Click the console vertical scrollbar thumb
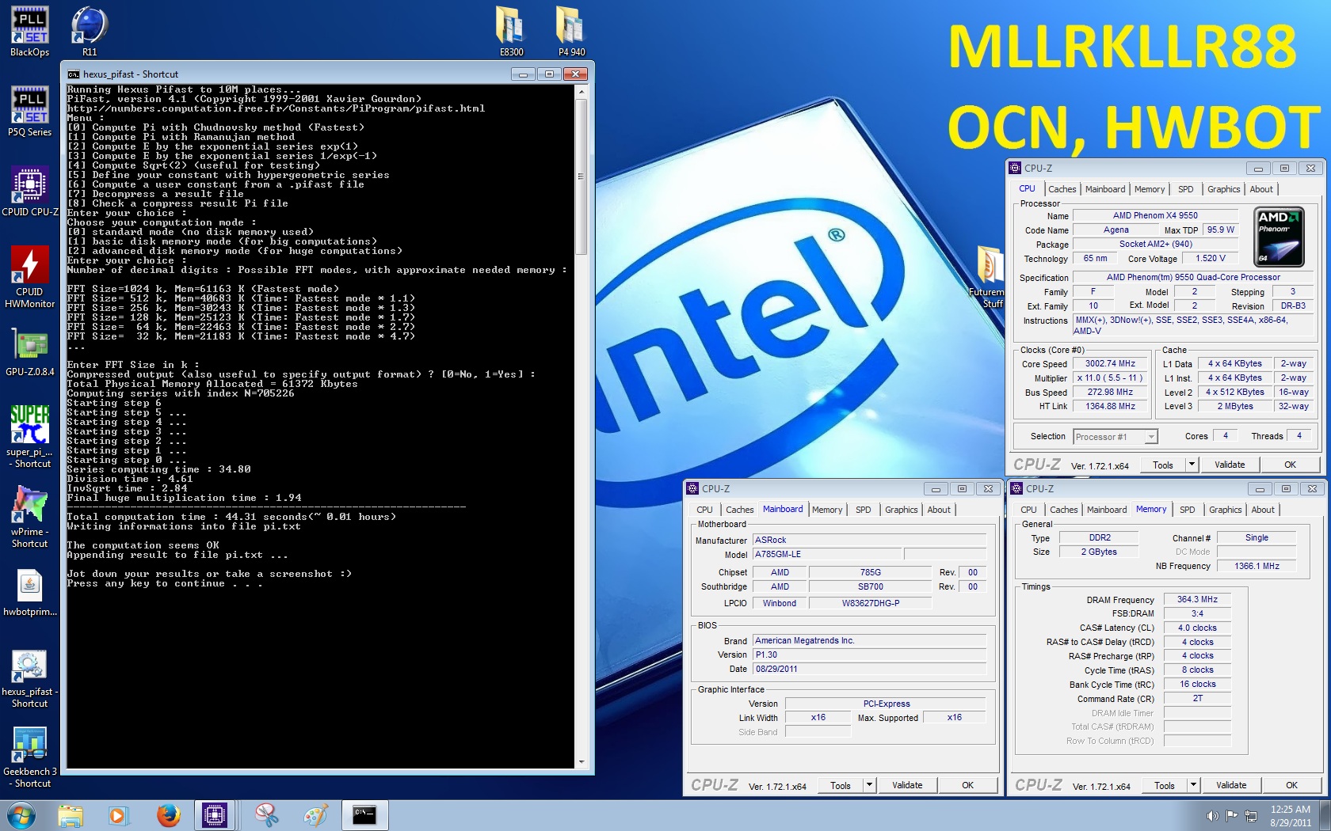 582,176
